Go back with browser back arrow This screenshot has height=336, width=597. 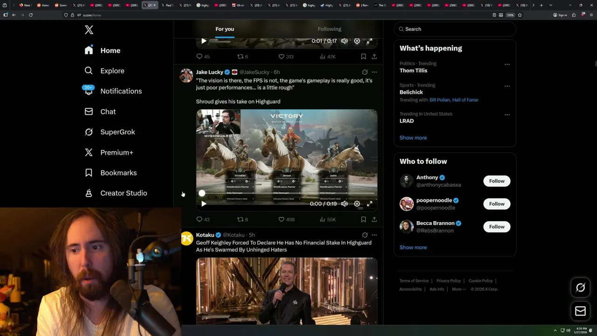click(x=14, y=15)
